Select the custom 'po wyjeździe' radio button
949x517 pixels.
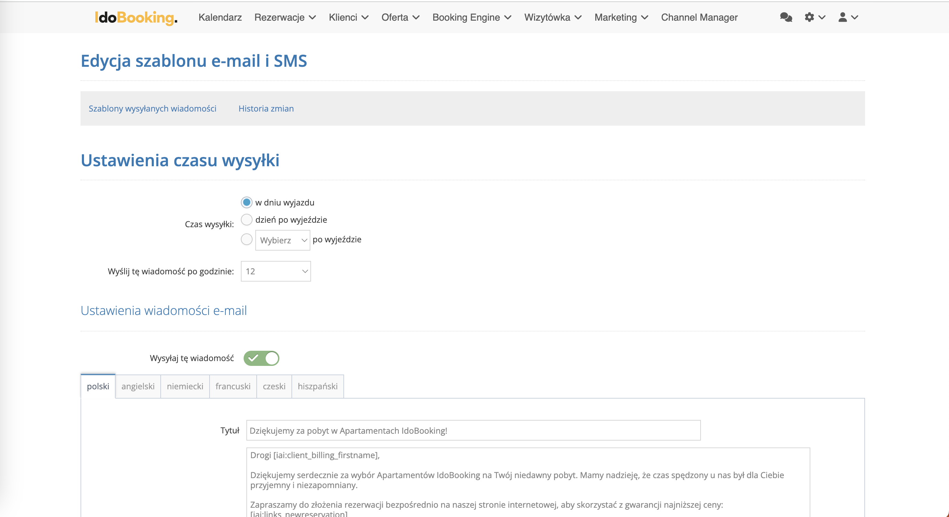pyautogui.click(x=246, y=239)
